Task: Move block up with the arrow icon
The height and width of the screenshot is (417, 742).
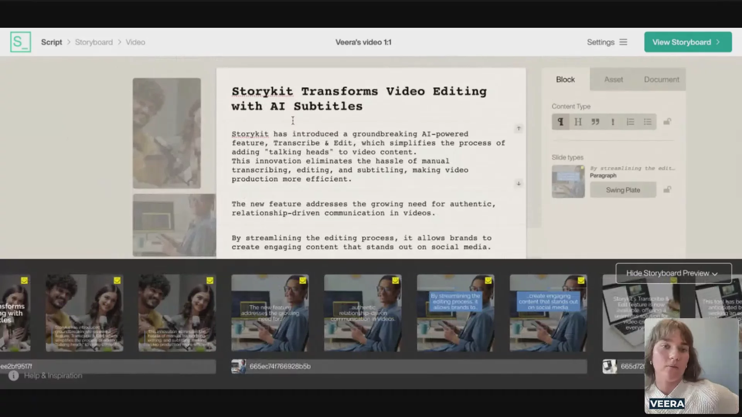Action: pos(519,128)
